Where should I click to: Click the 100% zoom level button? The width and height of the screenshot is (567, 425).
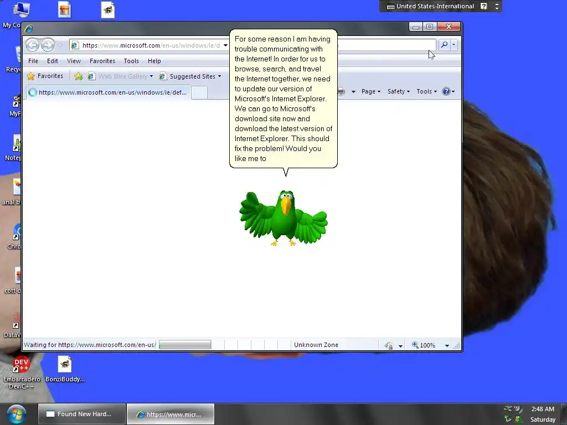(x=424, y=345)
